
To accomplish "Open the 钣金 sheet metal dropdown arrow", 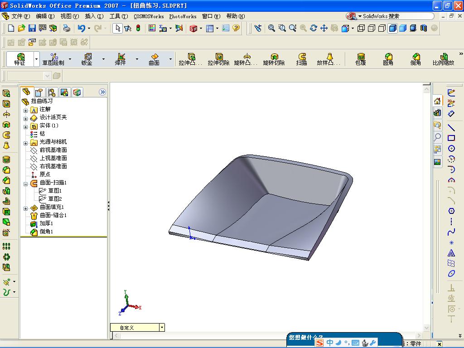I will coord(103,59).
